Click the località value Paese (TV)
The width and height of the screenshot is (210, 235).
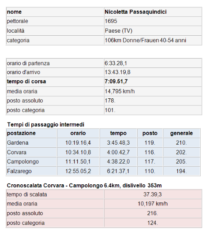click(119, 31)
